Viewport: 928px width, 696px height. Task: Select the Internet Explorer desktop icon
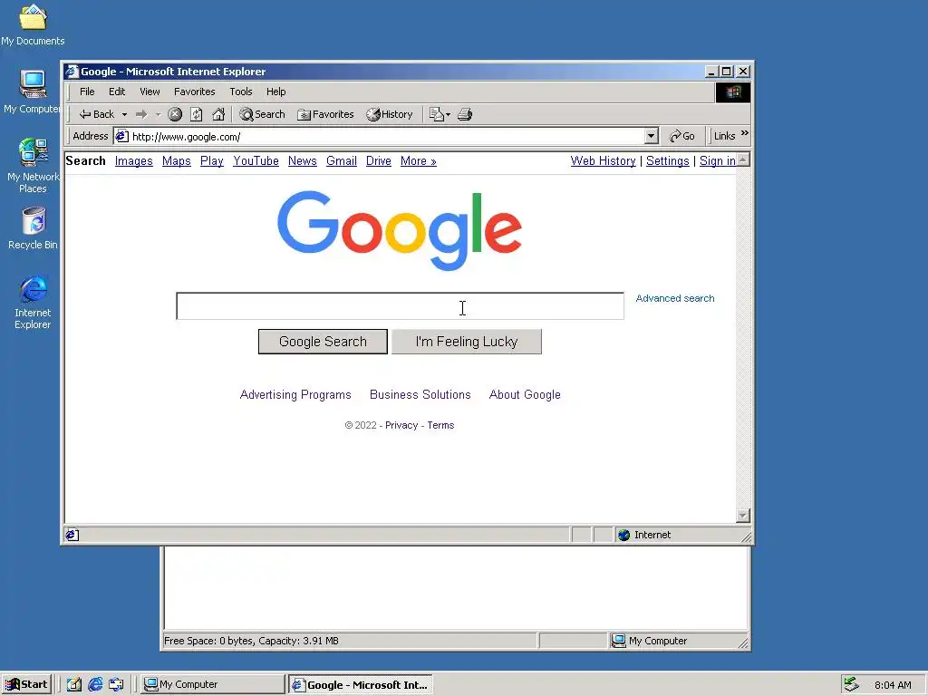click(x=33, y=303)
